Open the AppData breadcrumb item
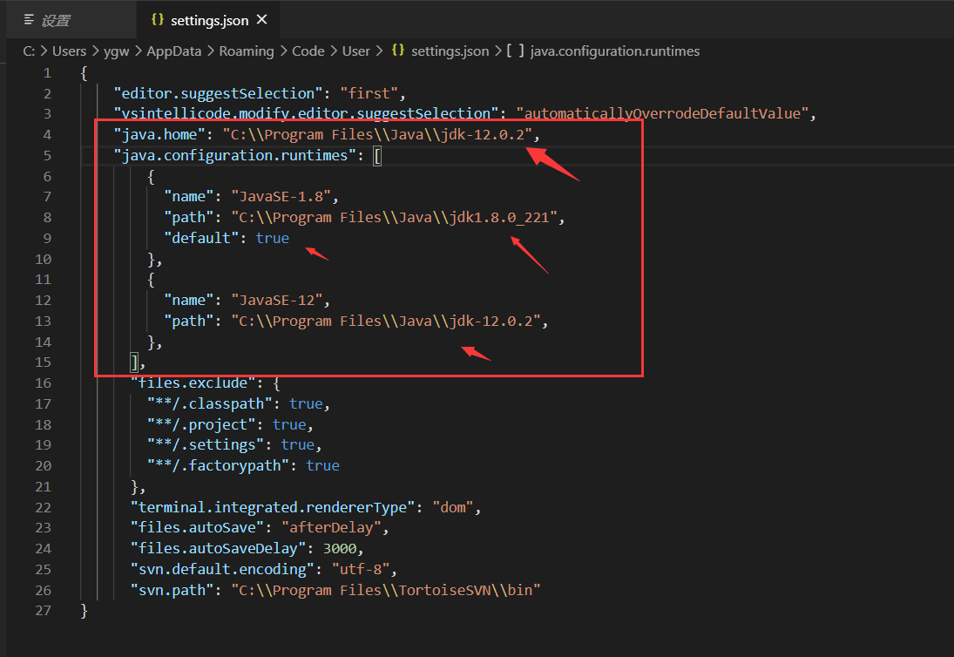 174,51
